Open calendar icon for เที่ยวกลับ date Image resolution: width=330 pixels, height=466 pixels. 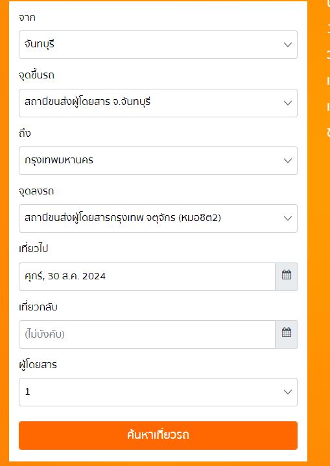(x=287, y=334)
